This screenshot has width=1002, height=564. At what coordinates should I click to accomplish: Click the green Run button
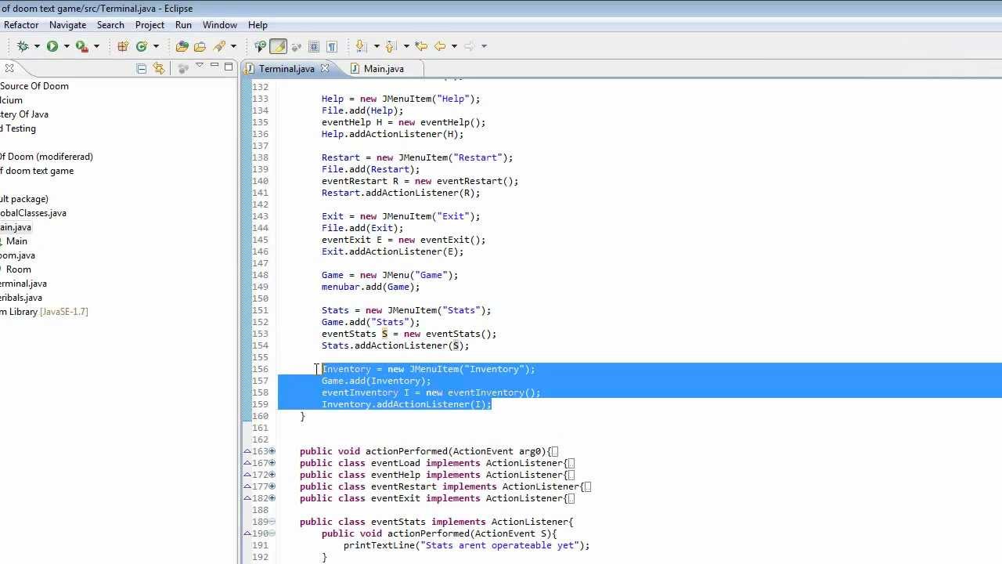[52, 46]
